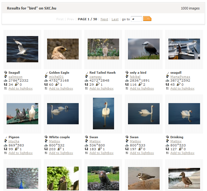Jump to the Last results page
The width and height of the screenshot is (207, 191).
click(115, 19)
